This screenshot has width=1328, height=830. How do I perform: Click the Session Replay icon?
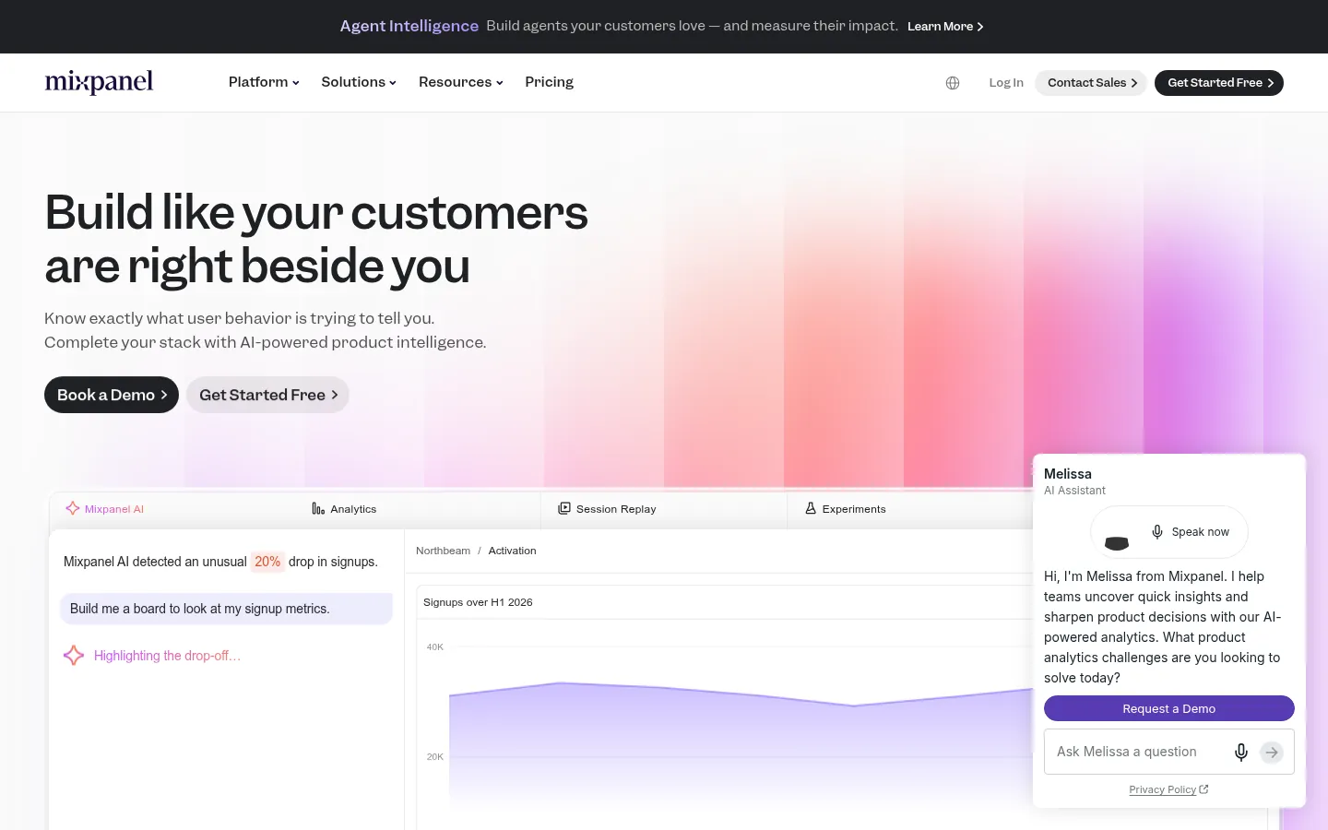[x=564, y=508]
